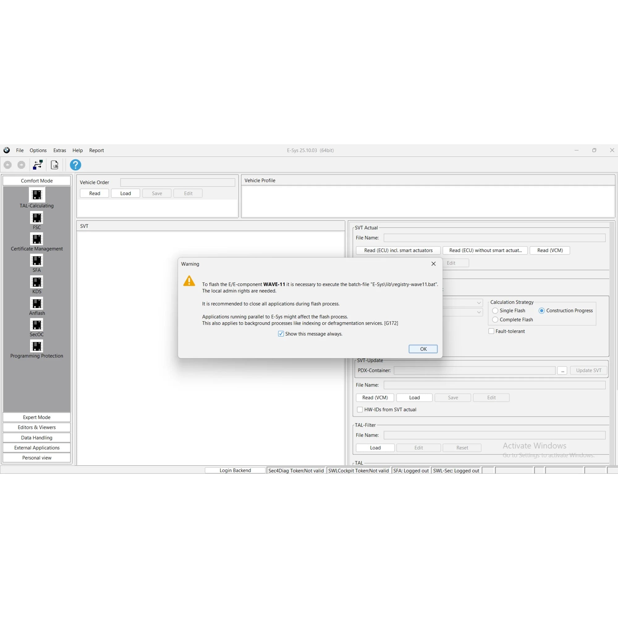Open the SecOC module icon
Viewport: 618px width, 618px height.
point(37,325)
